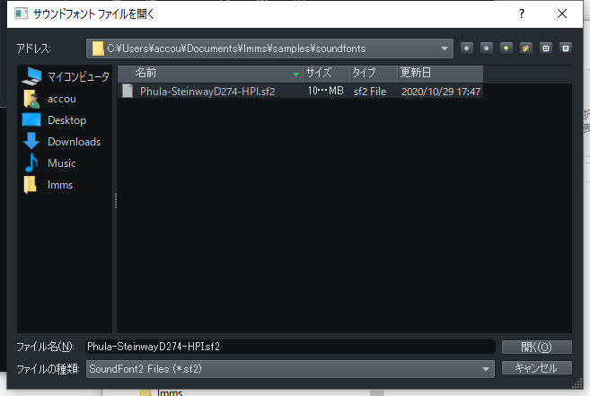Viewport: 590px width, 396px height.
Task: Click the 開く(O) open button
Action: click(x=537, y=347)
